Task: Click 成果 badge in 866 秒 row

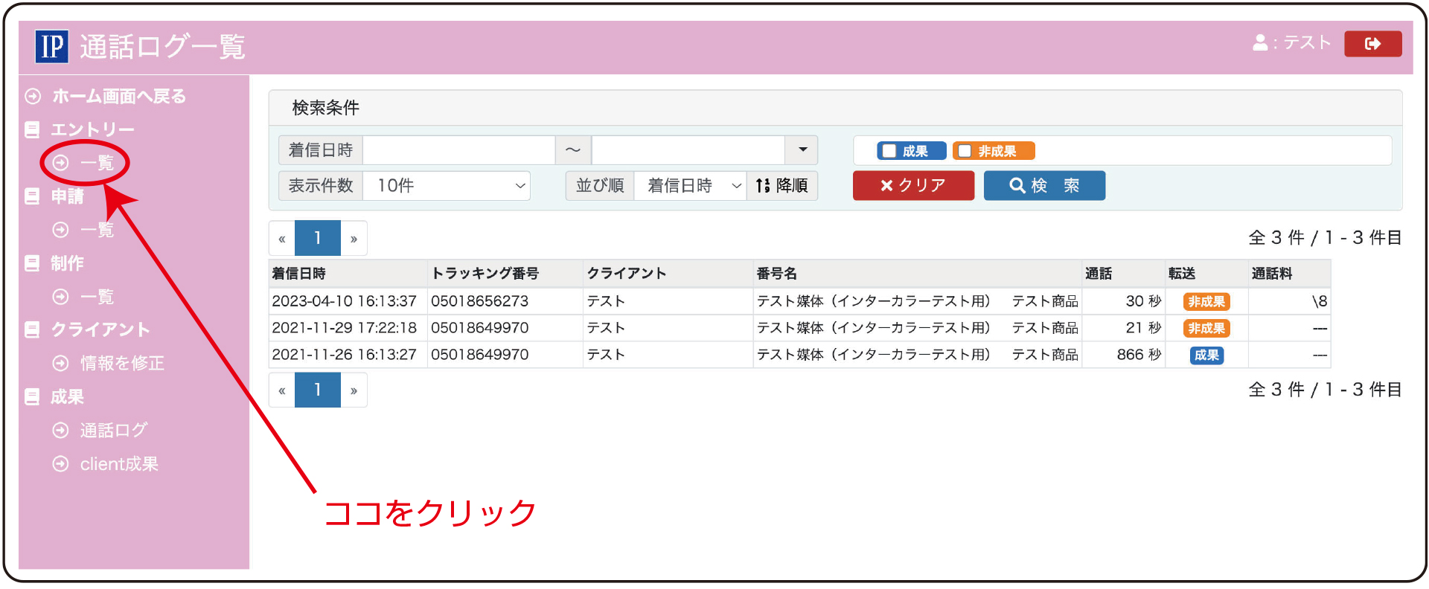Action: coord(1206,355)
